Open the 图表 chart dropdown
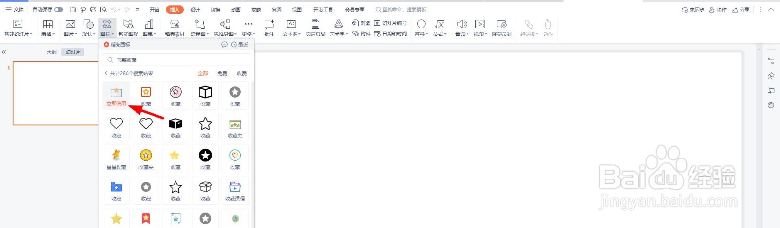Screen dimensions: 780x228 (149, 34)
